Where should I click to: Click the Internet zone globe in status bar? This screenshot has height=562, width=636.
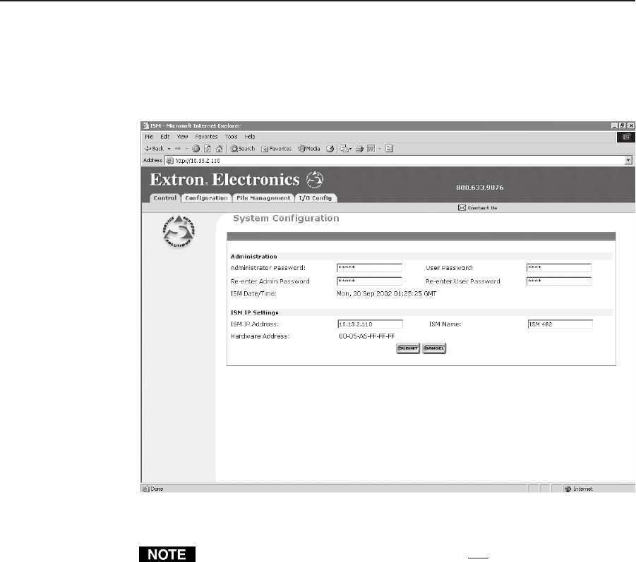(x=568, y=489)
